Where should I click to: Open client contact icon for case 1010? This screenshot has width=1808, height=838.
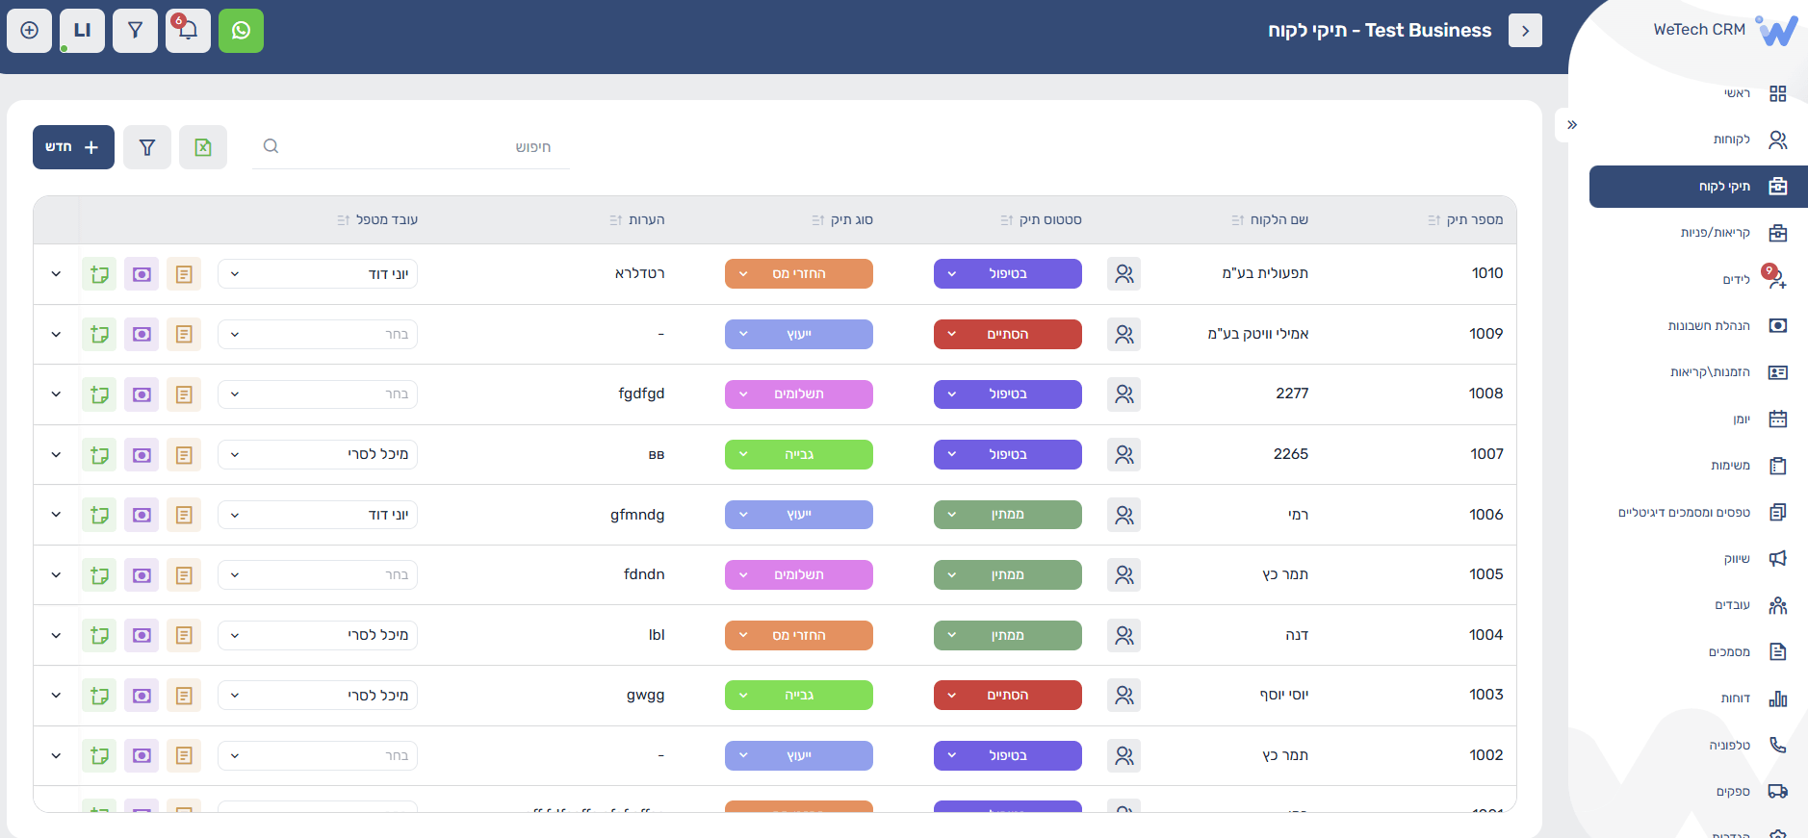pos(1124,274)
